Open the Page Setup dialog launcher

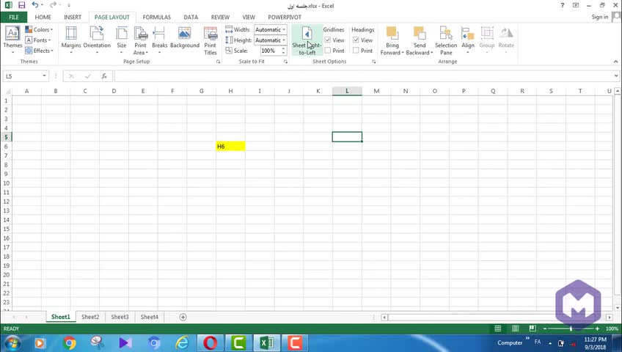[x=218, y=62]
